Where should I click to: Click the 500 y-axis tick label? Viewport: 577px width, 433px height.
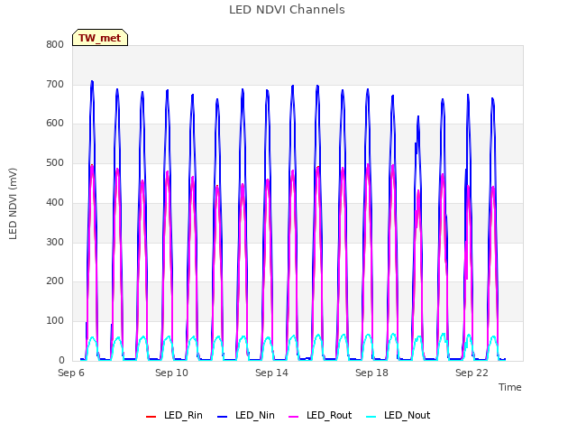point(55,162)
